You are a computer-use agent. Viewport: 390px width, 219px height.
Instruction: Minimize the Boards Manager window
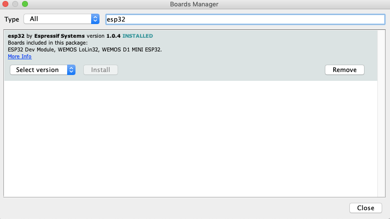pyautogui.click(x=16, y=4)
